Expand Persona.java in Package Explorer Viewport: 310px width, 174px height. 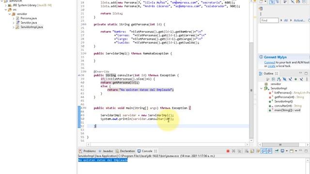[14, 18]
